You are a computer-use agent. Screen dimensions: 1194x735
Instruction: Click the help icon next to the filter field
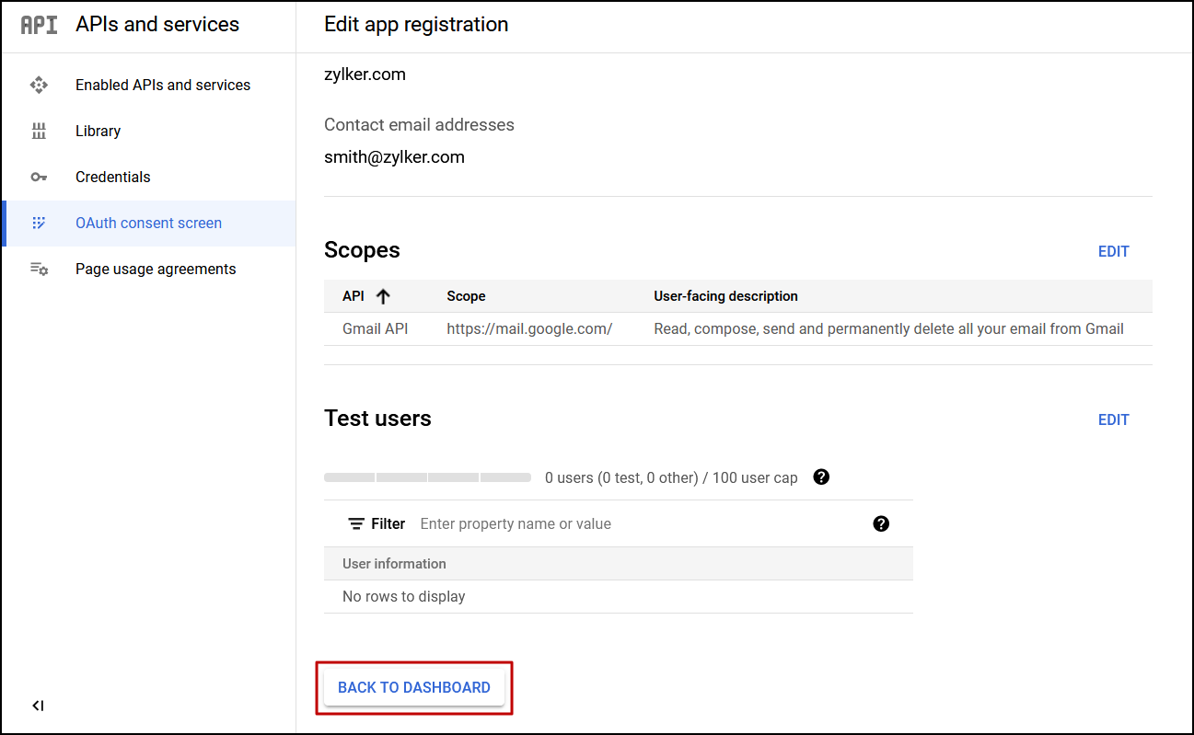click(x=881, y=523)
